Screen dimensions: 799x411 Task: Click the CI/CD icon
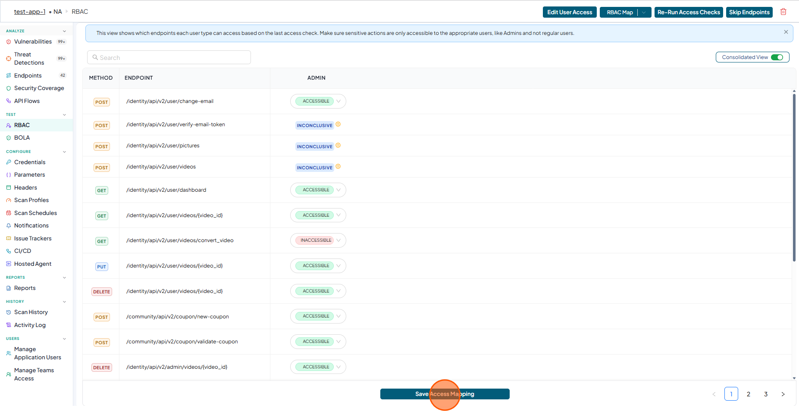tap(9, 251)
